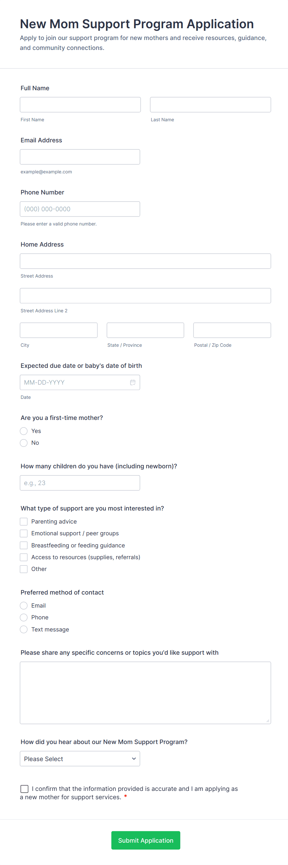
Task: Open the 'Please Select' referral dropdown
Action: pyautogui.click(x=80, y=759)
